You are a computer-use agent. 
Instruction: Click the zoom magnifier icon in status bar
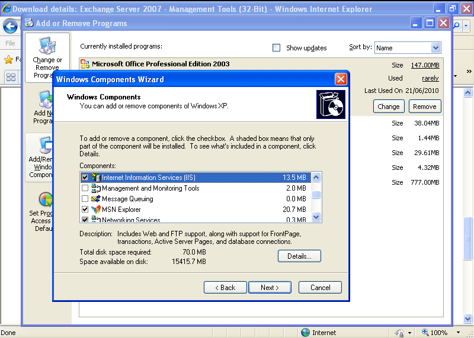tap(425, 333)
